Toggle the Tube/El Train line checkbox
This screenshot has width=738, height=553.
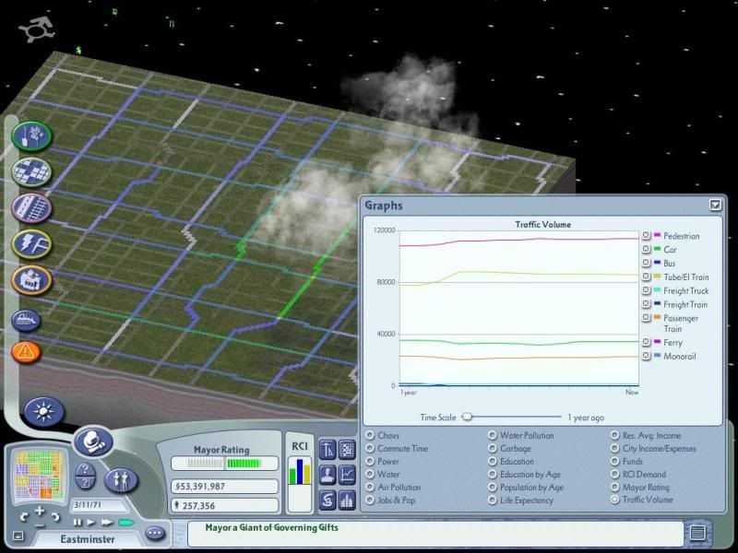point(647,276)
